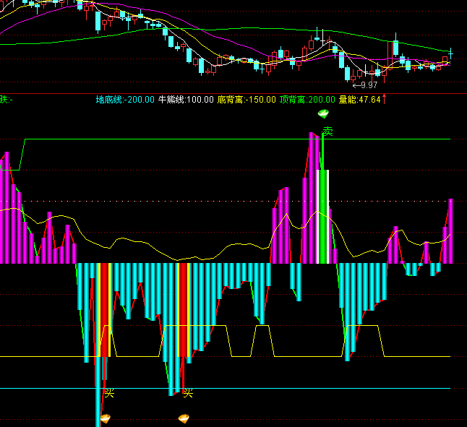467x427 pixels.
Task: Click the 底背离:-150.00 indicator label
Action: click(247, 100)
